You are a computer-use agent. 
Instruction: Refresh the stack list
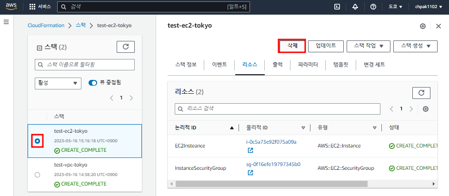point(126,47)
